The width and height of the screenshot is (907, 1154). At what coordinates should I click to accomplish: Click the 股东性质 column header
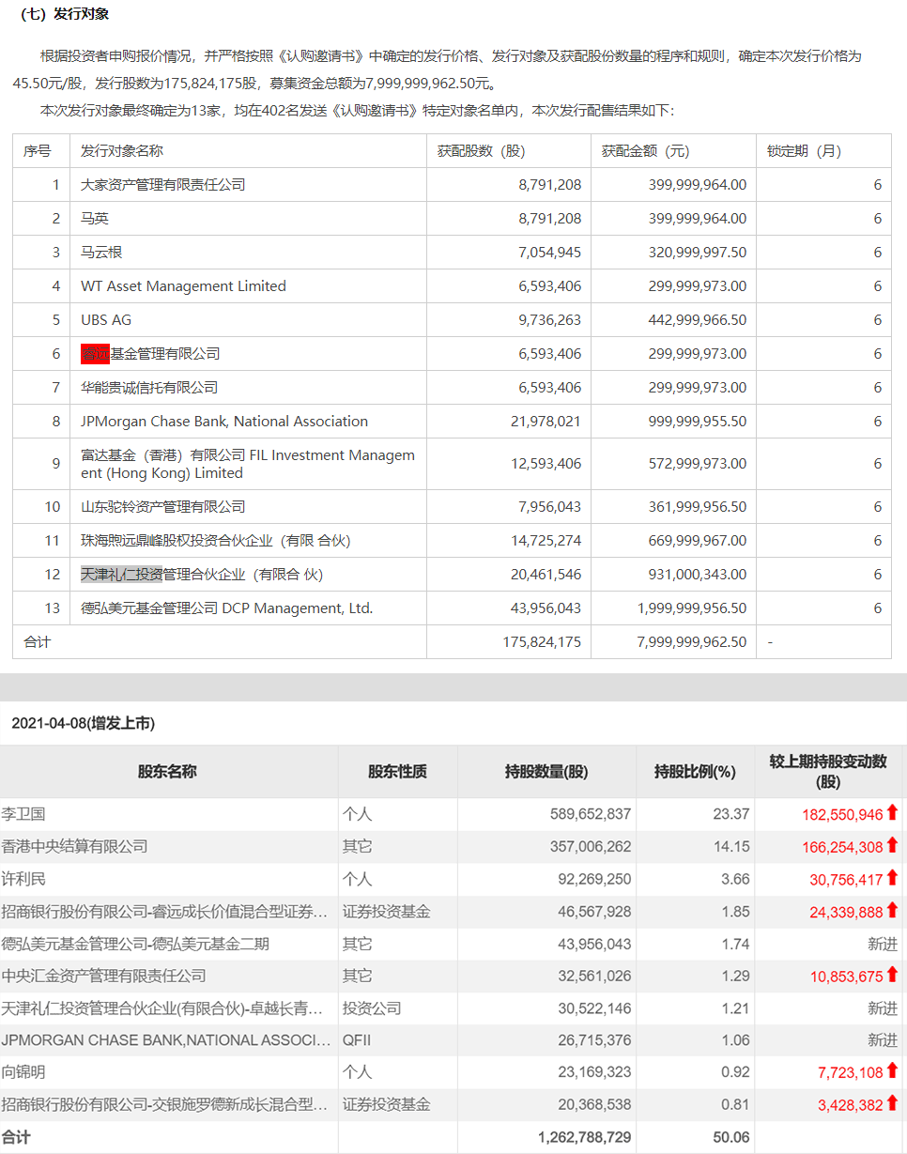click(397, 772)
